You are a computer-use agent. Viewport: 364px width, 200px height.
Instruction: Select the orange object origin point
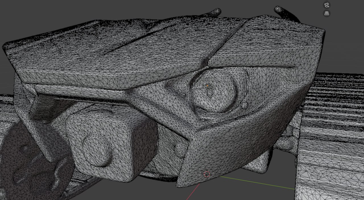(208, 85)
